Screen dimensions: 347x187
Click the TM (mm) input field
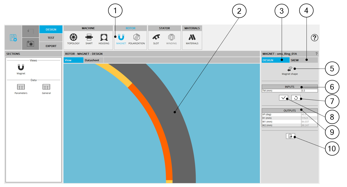click(x=309, y=91)
